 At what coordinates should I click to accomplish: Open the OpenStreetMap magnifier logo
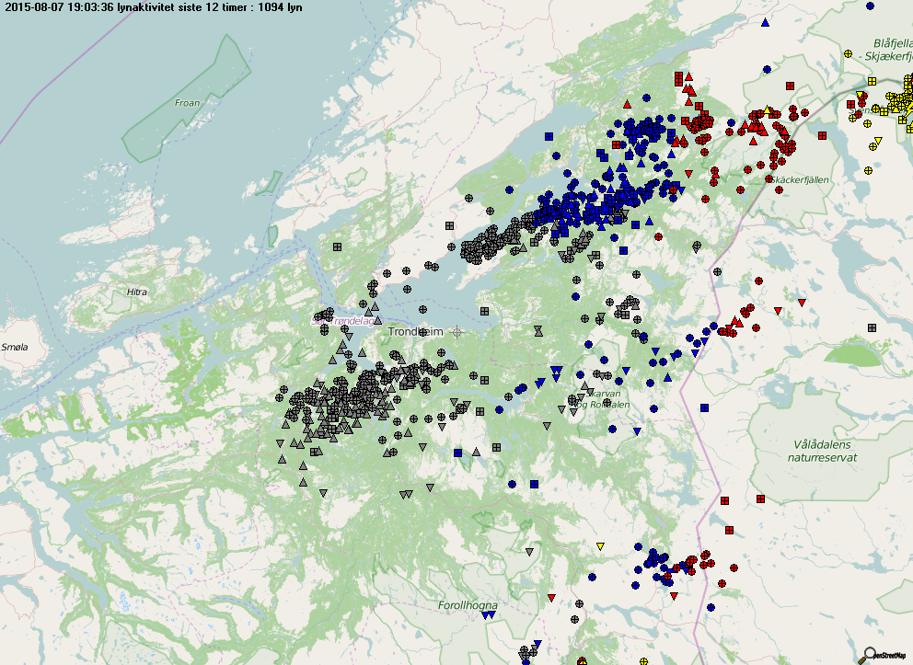tap(868, 655)
